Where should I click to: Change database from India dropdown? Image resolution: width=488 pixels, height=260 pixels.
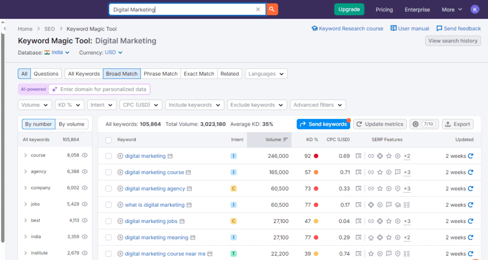coord(57,52)
